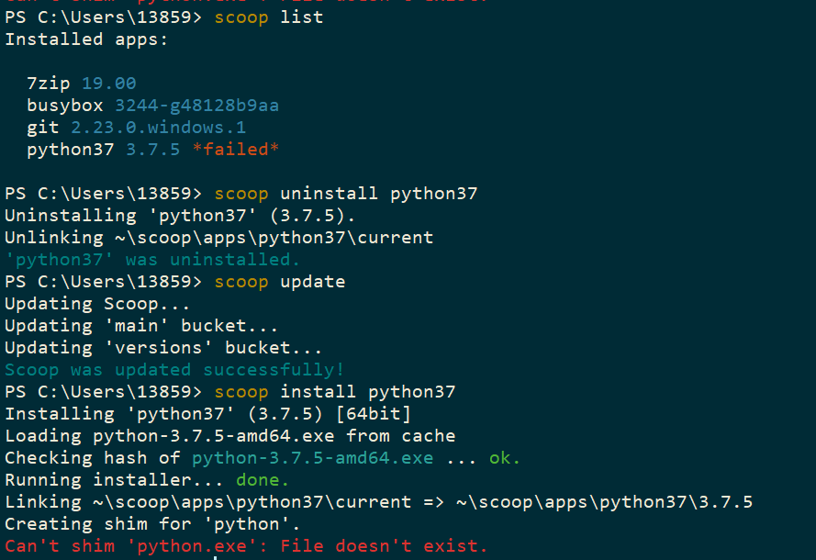816x560 pixels.
Task: Click the "Updating 'versions' bucket..." line
Action: 163,348
